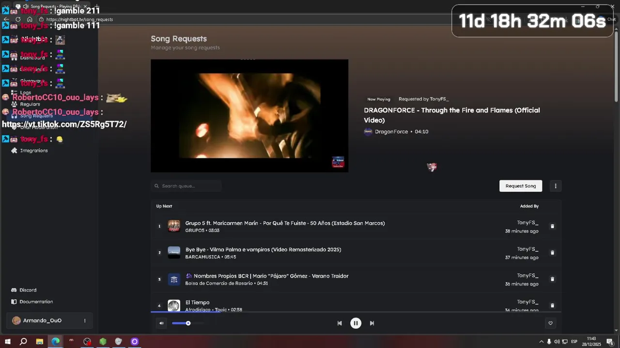Open the three-dot menu beside Request Song
Screen dimensions: 620x348
pyautogui.click(x=556, y=186)
